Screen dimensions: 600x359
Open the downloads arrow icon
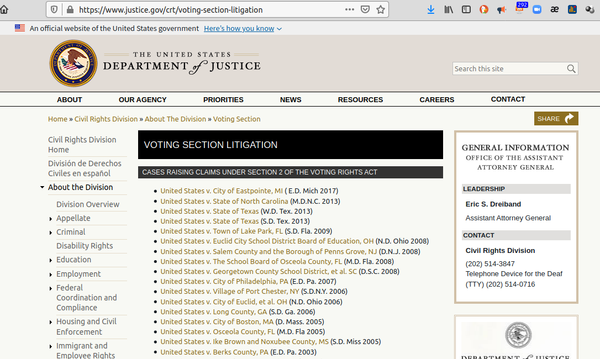pos(431,9)
